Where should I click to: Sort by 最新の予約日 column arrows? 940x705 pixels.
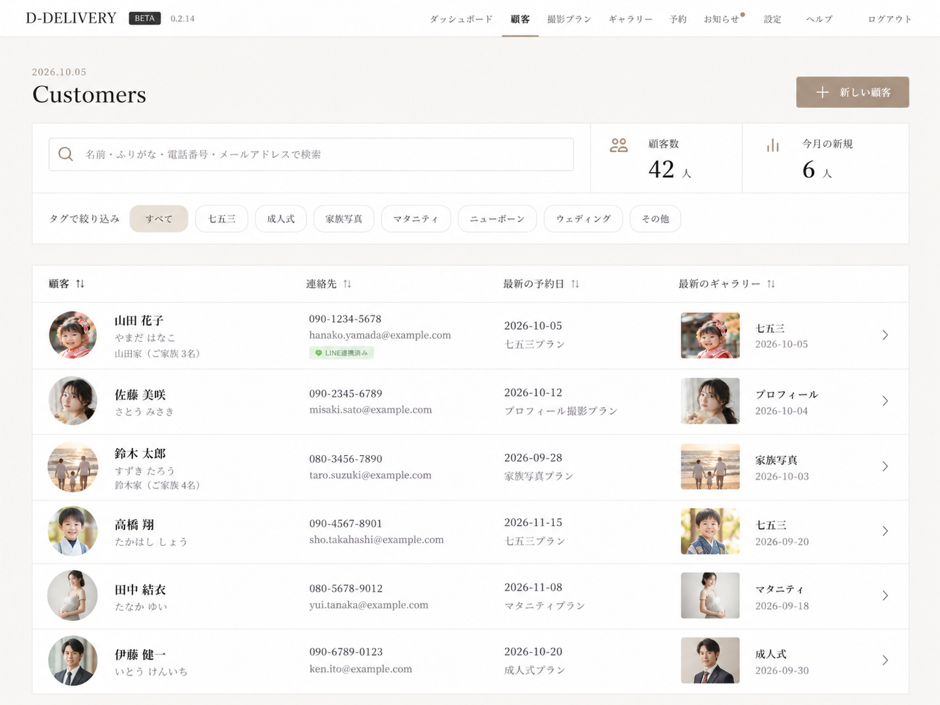click(575, 284)
